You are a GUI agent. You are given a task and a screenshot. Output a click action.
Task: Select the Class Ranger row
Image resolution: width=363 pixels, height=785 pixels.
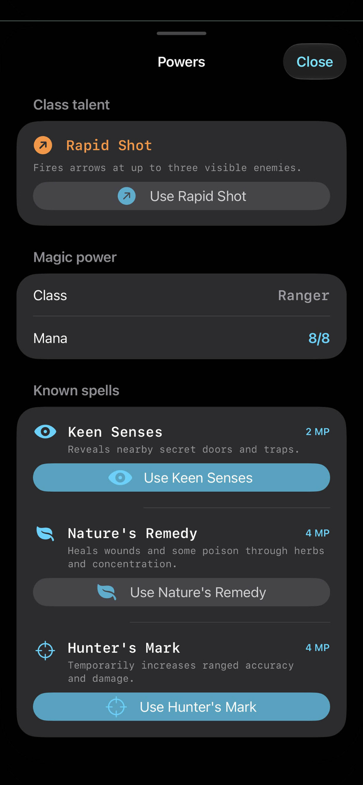[x=181, y=295]
